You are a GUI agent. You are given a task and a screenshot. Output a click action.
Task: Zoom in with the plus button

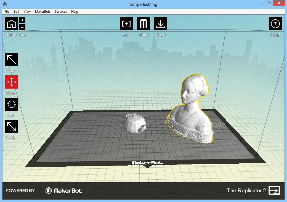coord(22,20)
